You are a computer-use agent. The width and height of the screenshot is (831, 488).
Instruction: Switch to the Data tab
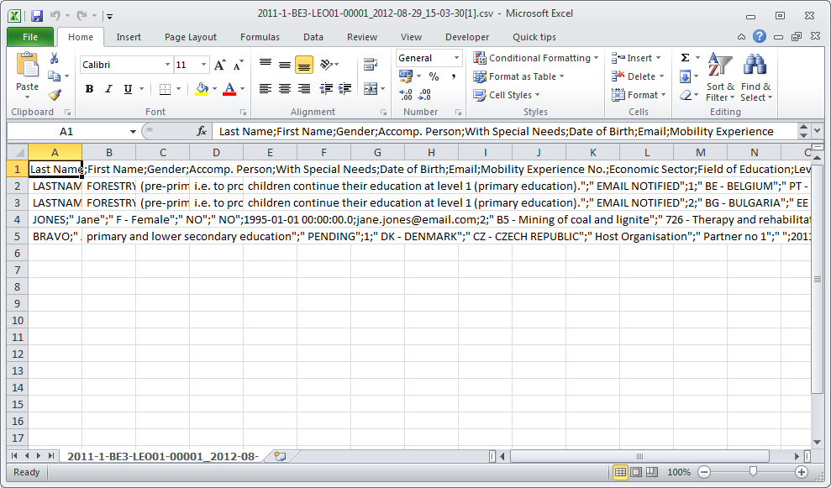click(313, 37)
